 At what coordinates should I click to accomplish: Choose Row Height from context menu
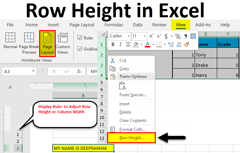[132, 138]
